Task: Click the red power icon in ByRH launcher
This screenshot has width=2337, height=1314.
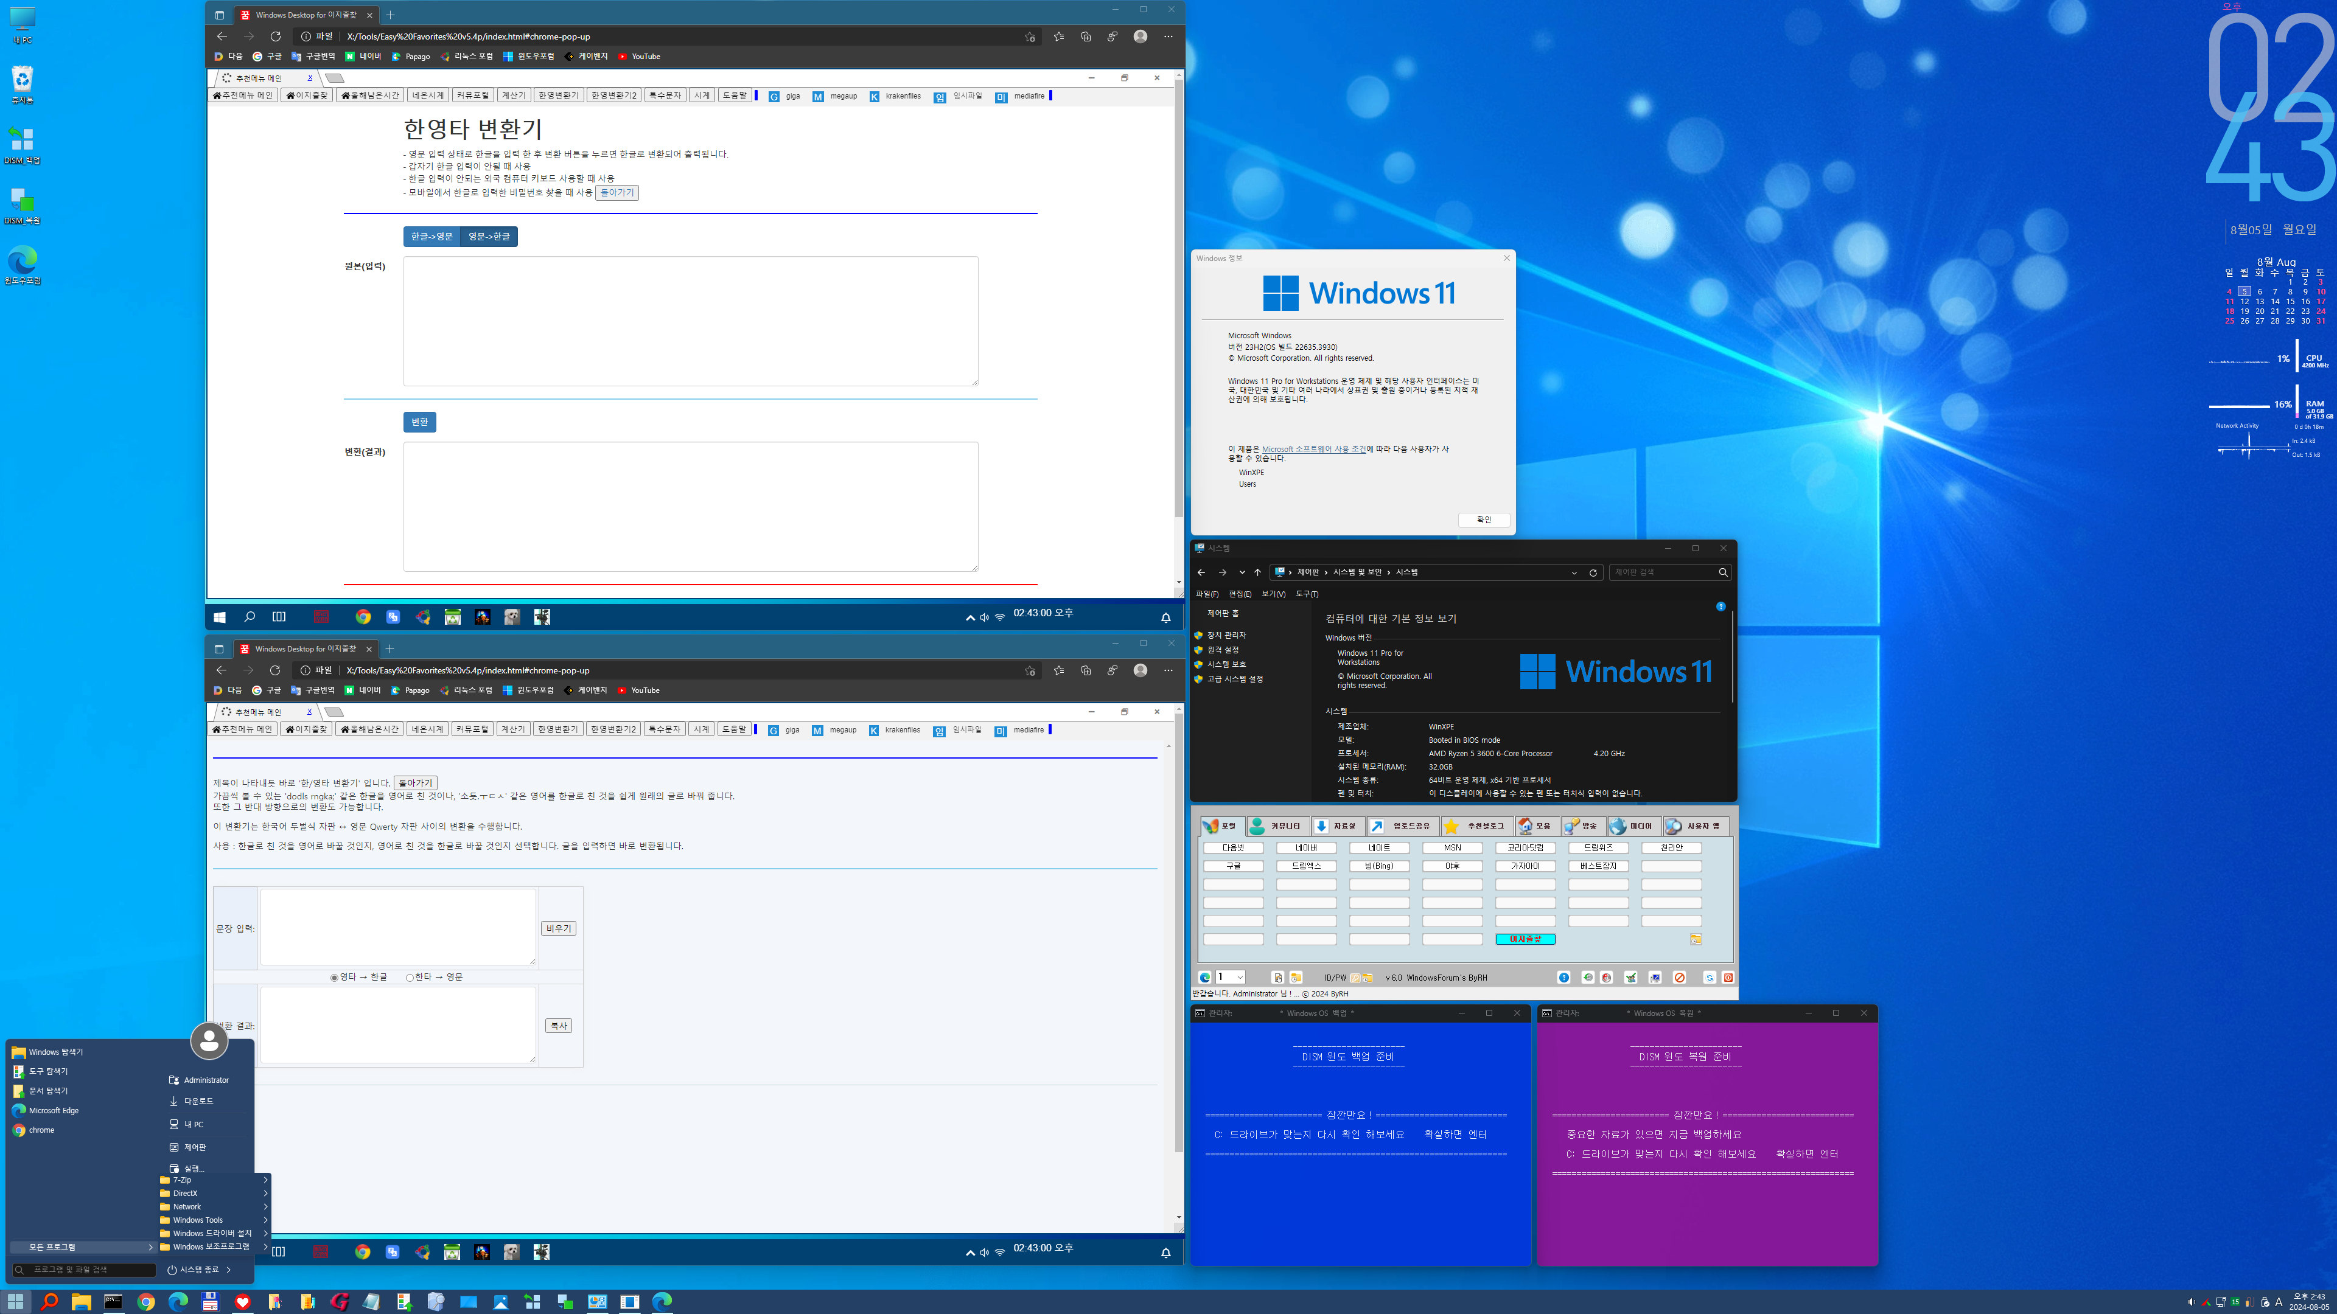Action: click(1727, 978)
